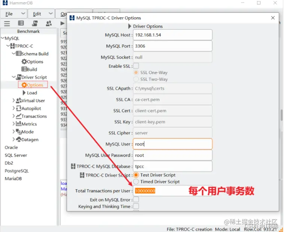Click the virtual users toolbar icon
284x232 pixels.
point(49,23)
